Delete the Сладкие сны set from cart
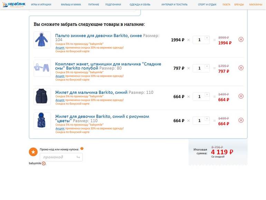 (x=241, y=68)
